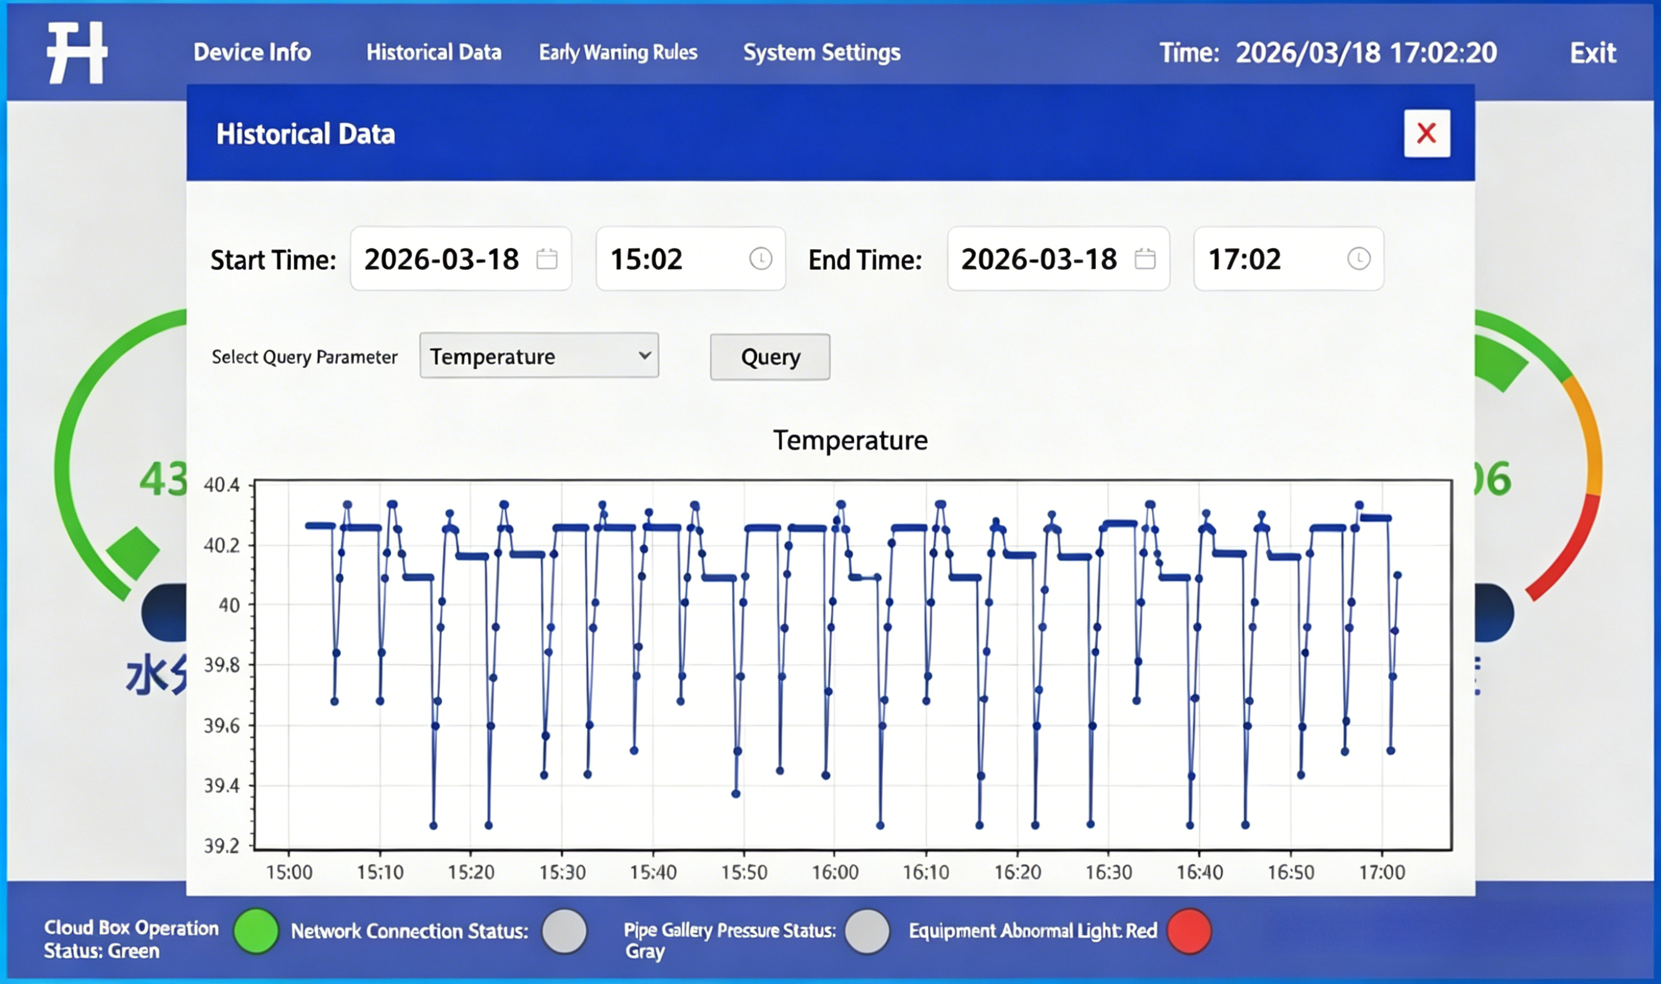Click the company logo in top-left
Screen dimensions: 1661x984
(77, 52)
